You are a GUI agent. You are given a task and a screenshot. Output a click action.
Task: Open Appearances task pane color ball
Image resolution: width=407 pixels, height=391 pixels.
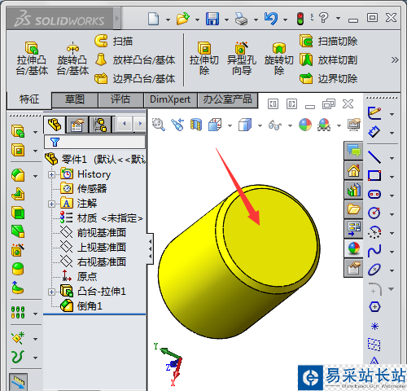point(353,248)
